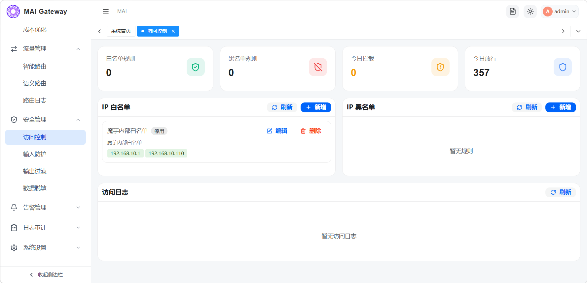Click the 今日放行 value 357
587x283 pixels.
pos(481,72)
